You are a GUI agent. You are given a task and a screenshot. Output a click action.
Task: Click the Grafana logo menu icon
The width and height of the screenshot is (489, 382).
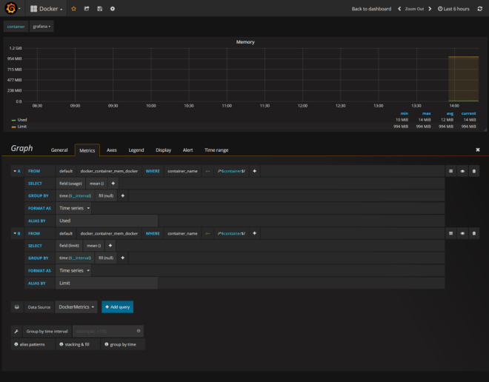[12, 9]
